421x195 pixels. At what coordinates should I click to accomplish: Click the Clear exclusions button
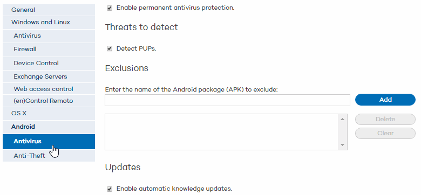click(385, 133)
